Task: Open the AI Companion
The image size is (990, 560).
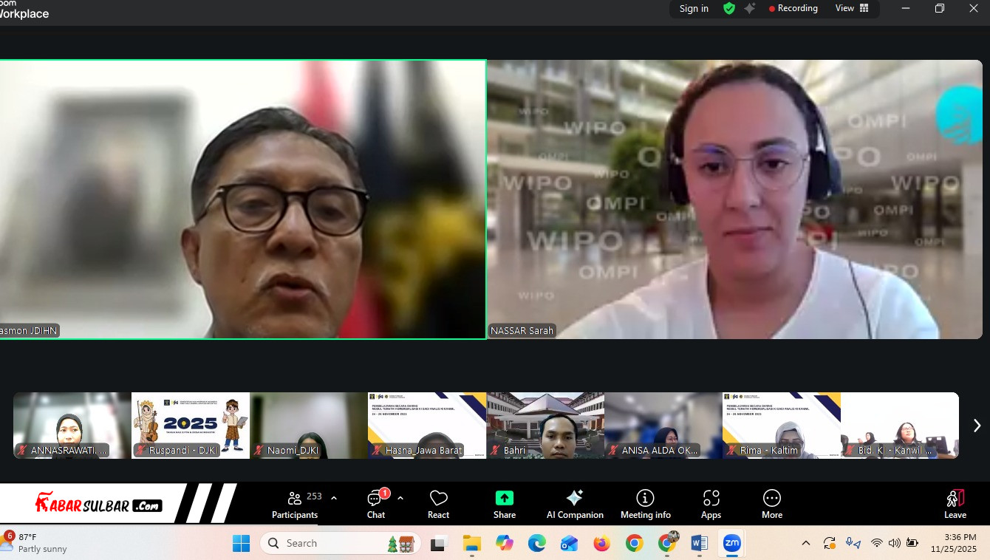Action: pyautogui.click(x=574, y=505)
